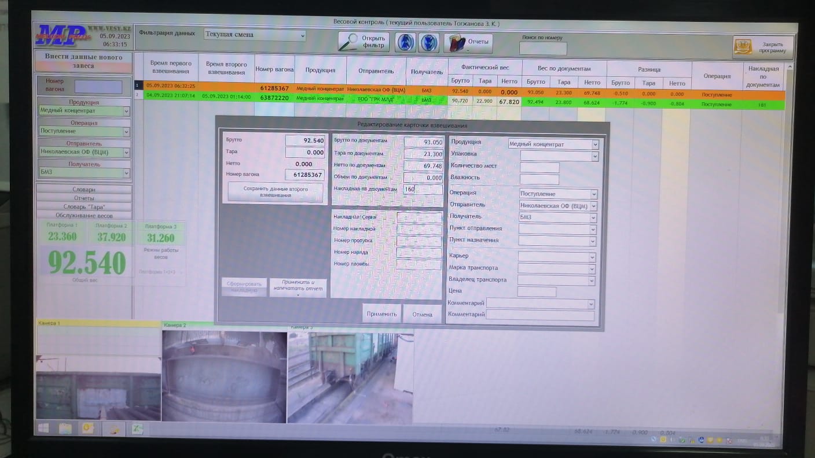Open the filter with magnifier button
The width and height of the screenshot is (815, 458).
[364, 42]
